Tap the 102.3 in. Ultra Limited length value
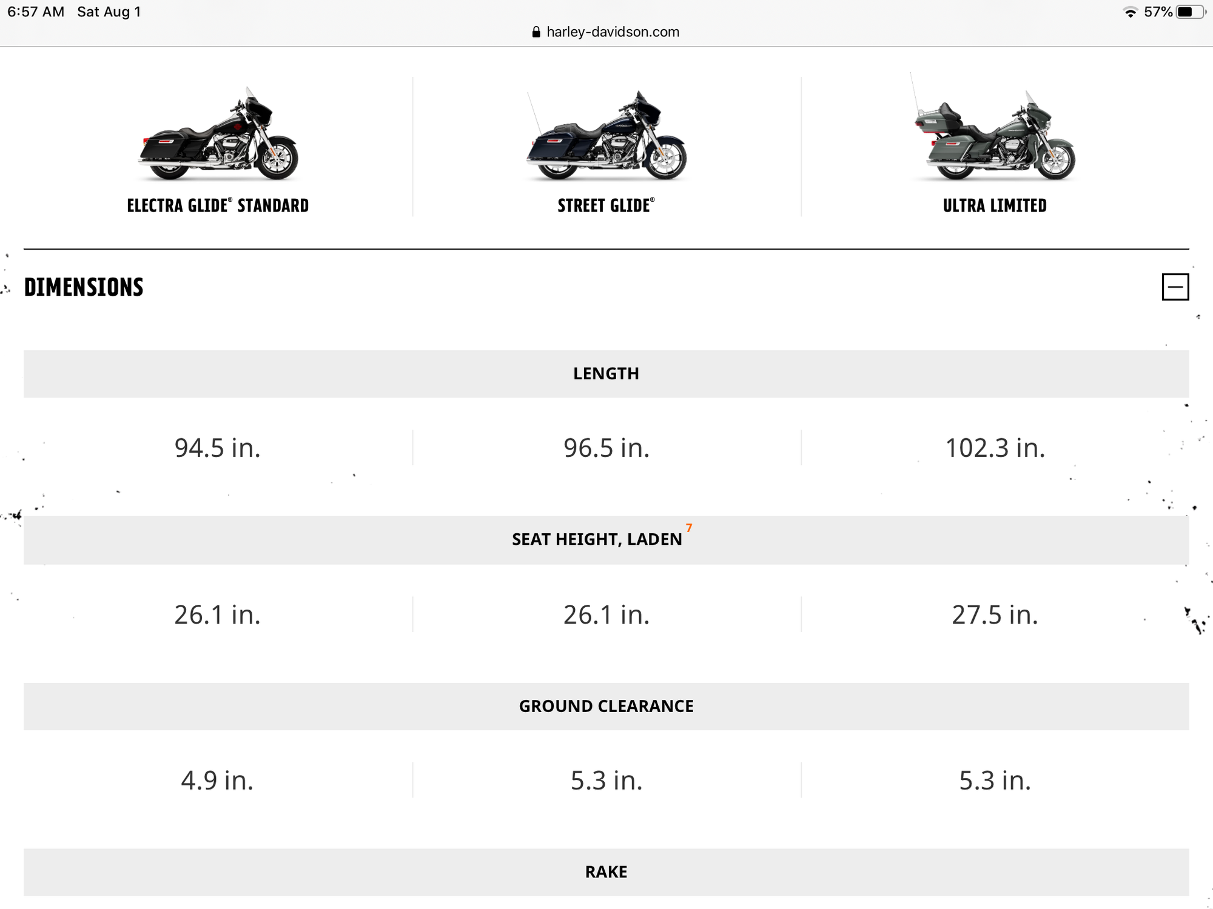1213x909 pixels. [x=995, y=448]
